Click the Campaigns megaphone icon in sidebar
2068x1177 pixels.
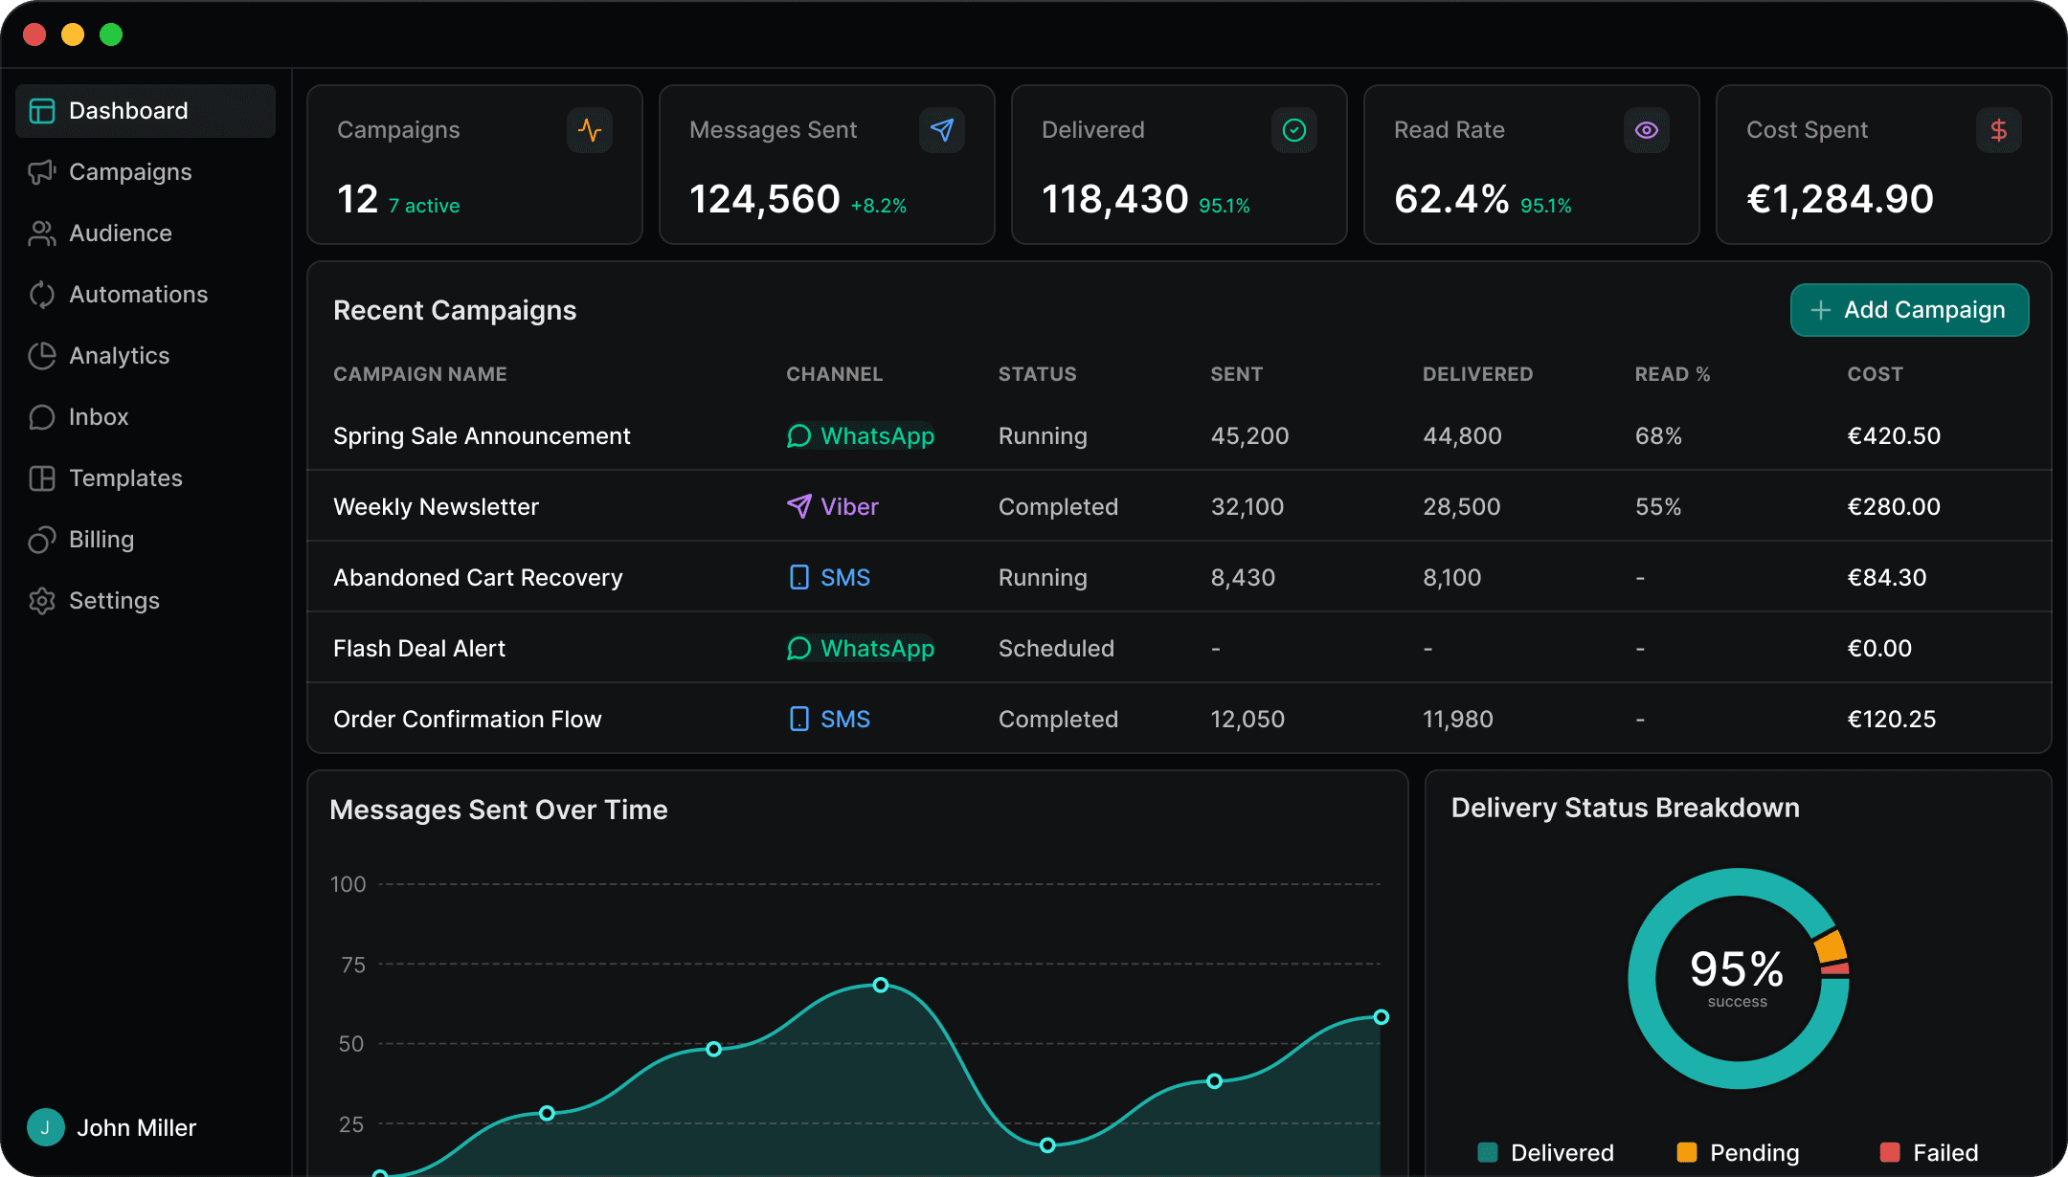[42, 172]
